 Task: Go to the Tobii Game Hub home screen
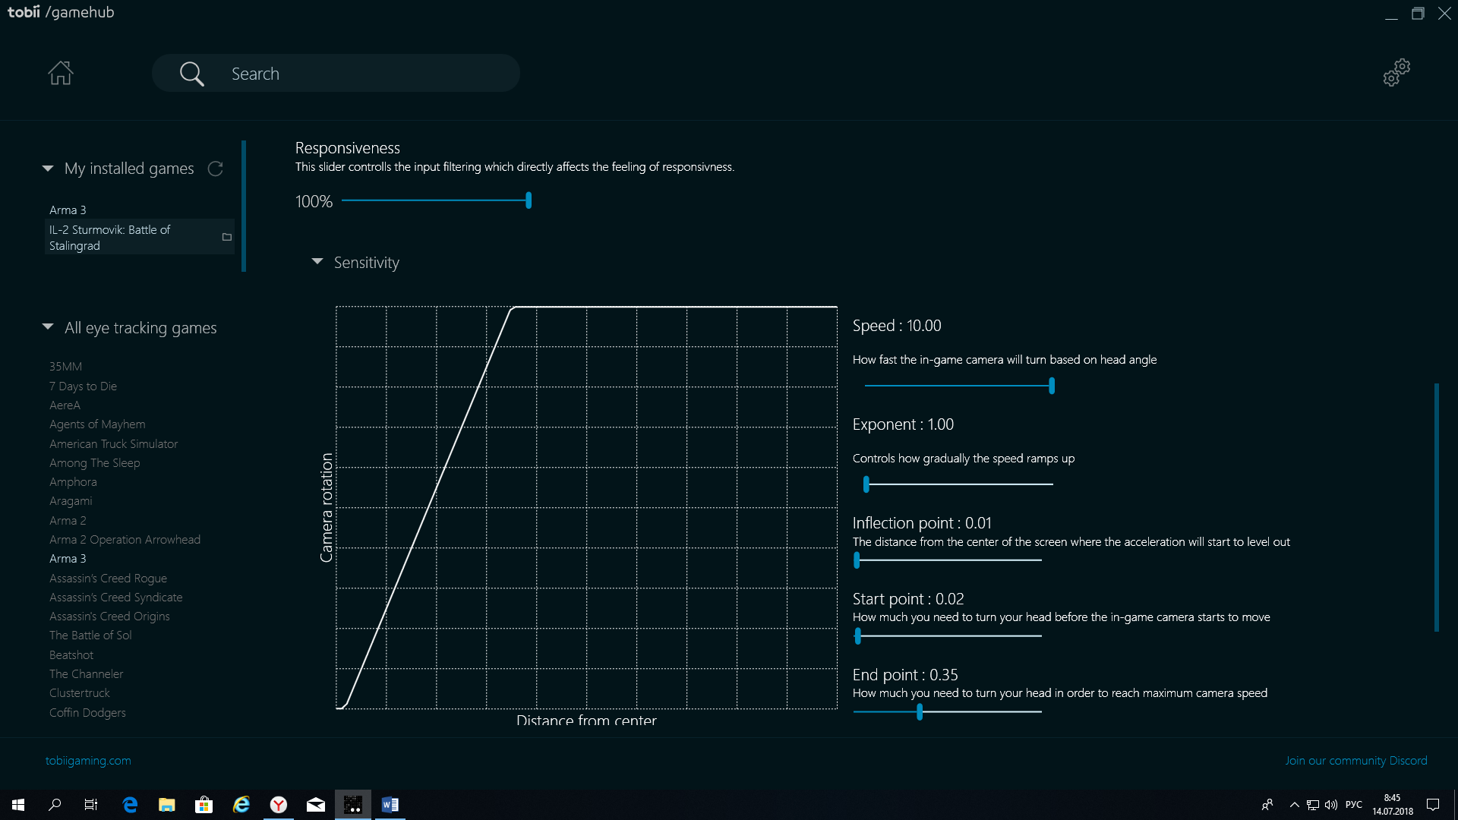[61, 73]
